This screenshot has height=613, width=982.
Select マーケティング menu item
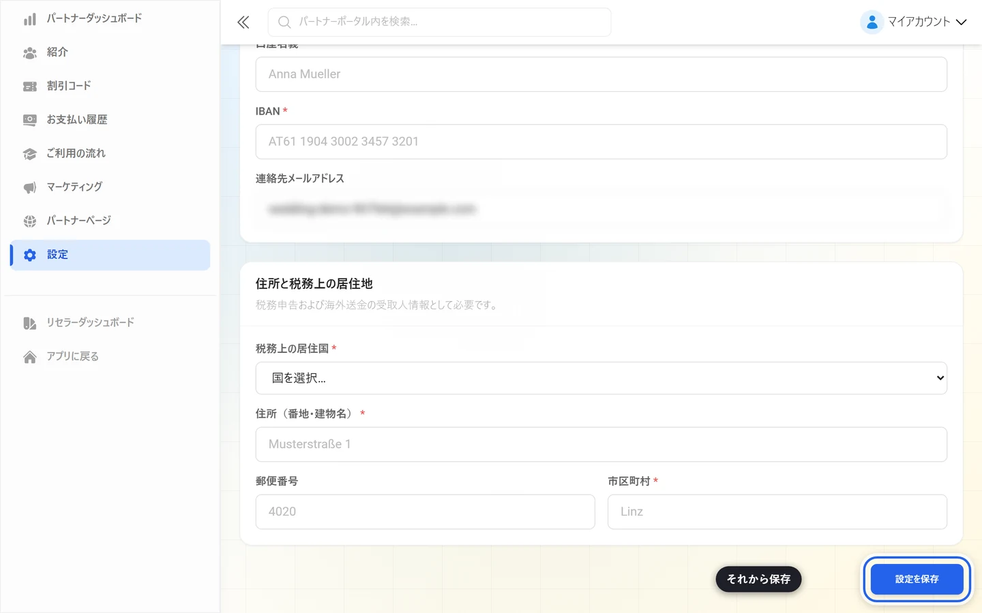pyautogui.click(x=110, y=187)
